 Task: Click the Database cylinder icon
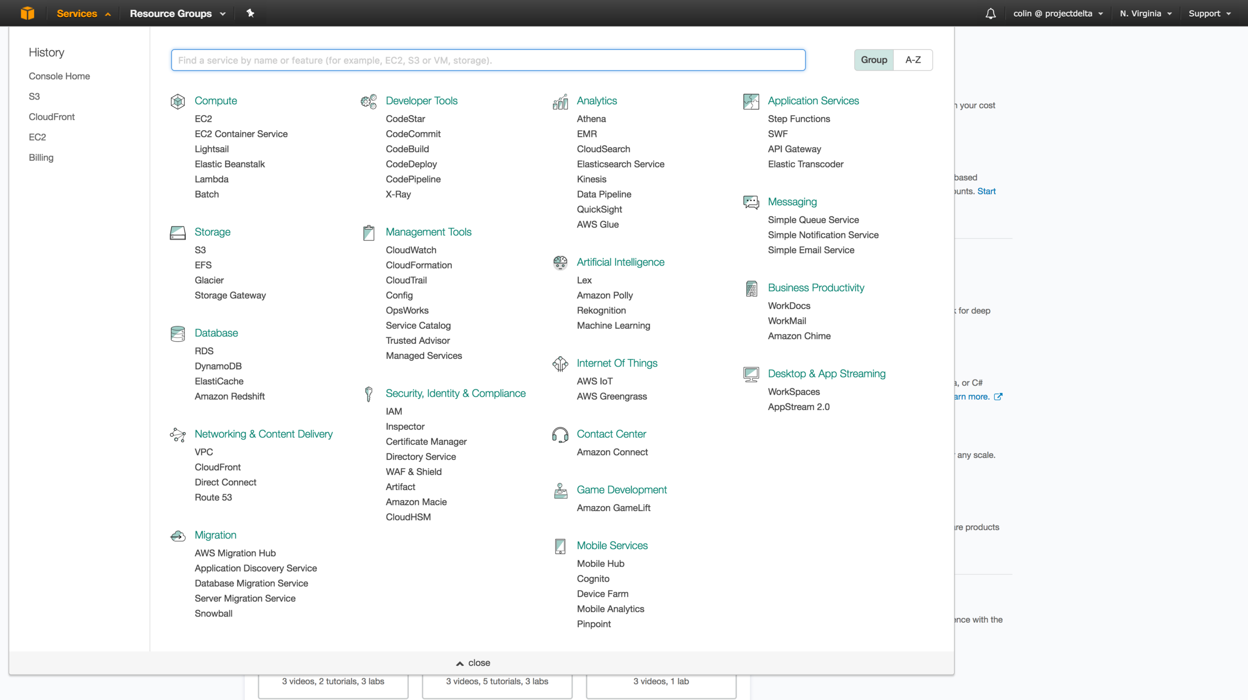tap(177, 333)
